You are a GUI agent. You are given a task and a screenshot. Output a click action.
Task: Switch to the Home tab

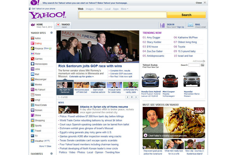click(41, 26)
